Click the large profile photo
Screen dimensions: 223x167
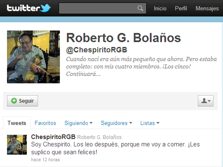33,57
